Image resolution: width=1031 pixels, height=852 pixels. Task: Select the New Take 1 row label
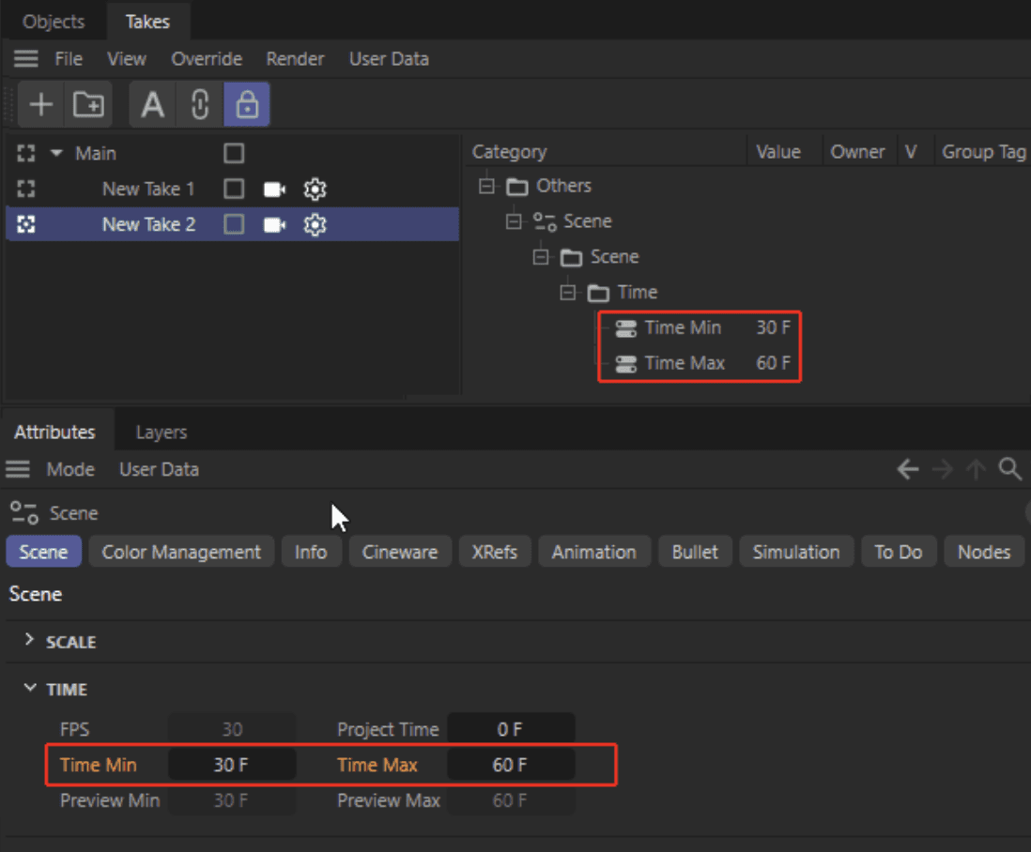148,190
